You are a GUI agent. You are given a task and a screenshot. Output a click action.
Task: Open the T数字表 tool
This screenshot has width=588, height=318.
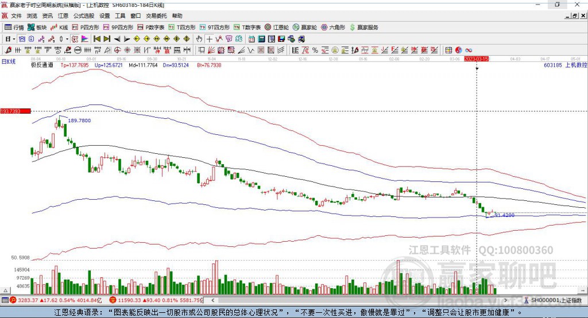coord(247,28)
